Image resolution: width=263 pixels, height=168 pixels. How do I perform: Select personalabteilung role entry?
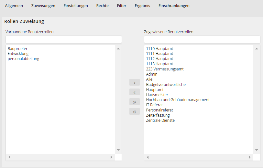[23, 59]
